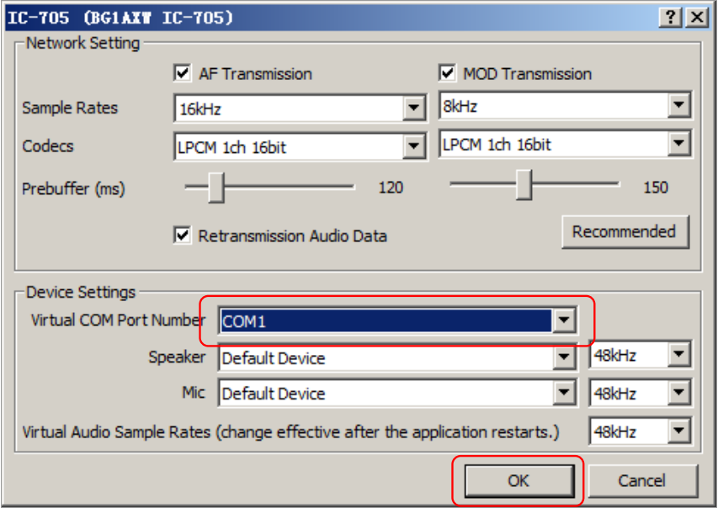The height and width of the screenshot is (508, 718).
Task: Open the AF Codecs dropdown below 16kHz
Action: coord(300,146)
